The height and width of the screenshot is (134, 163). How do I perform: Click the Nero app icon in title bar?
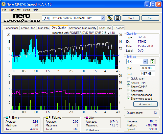(4, 4)
